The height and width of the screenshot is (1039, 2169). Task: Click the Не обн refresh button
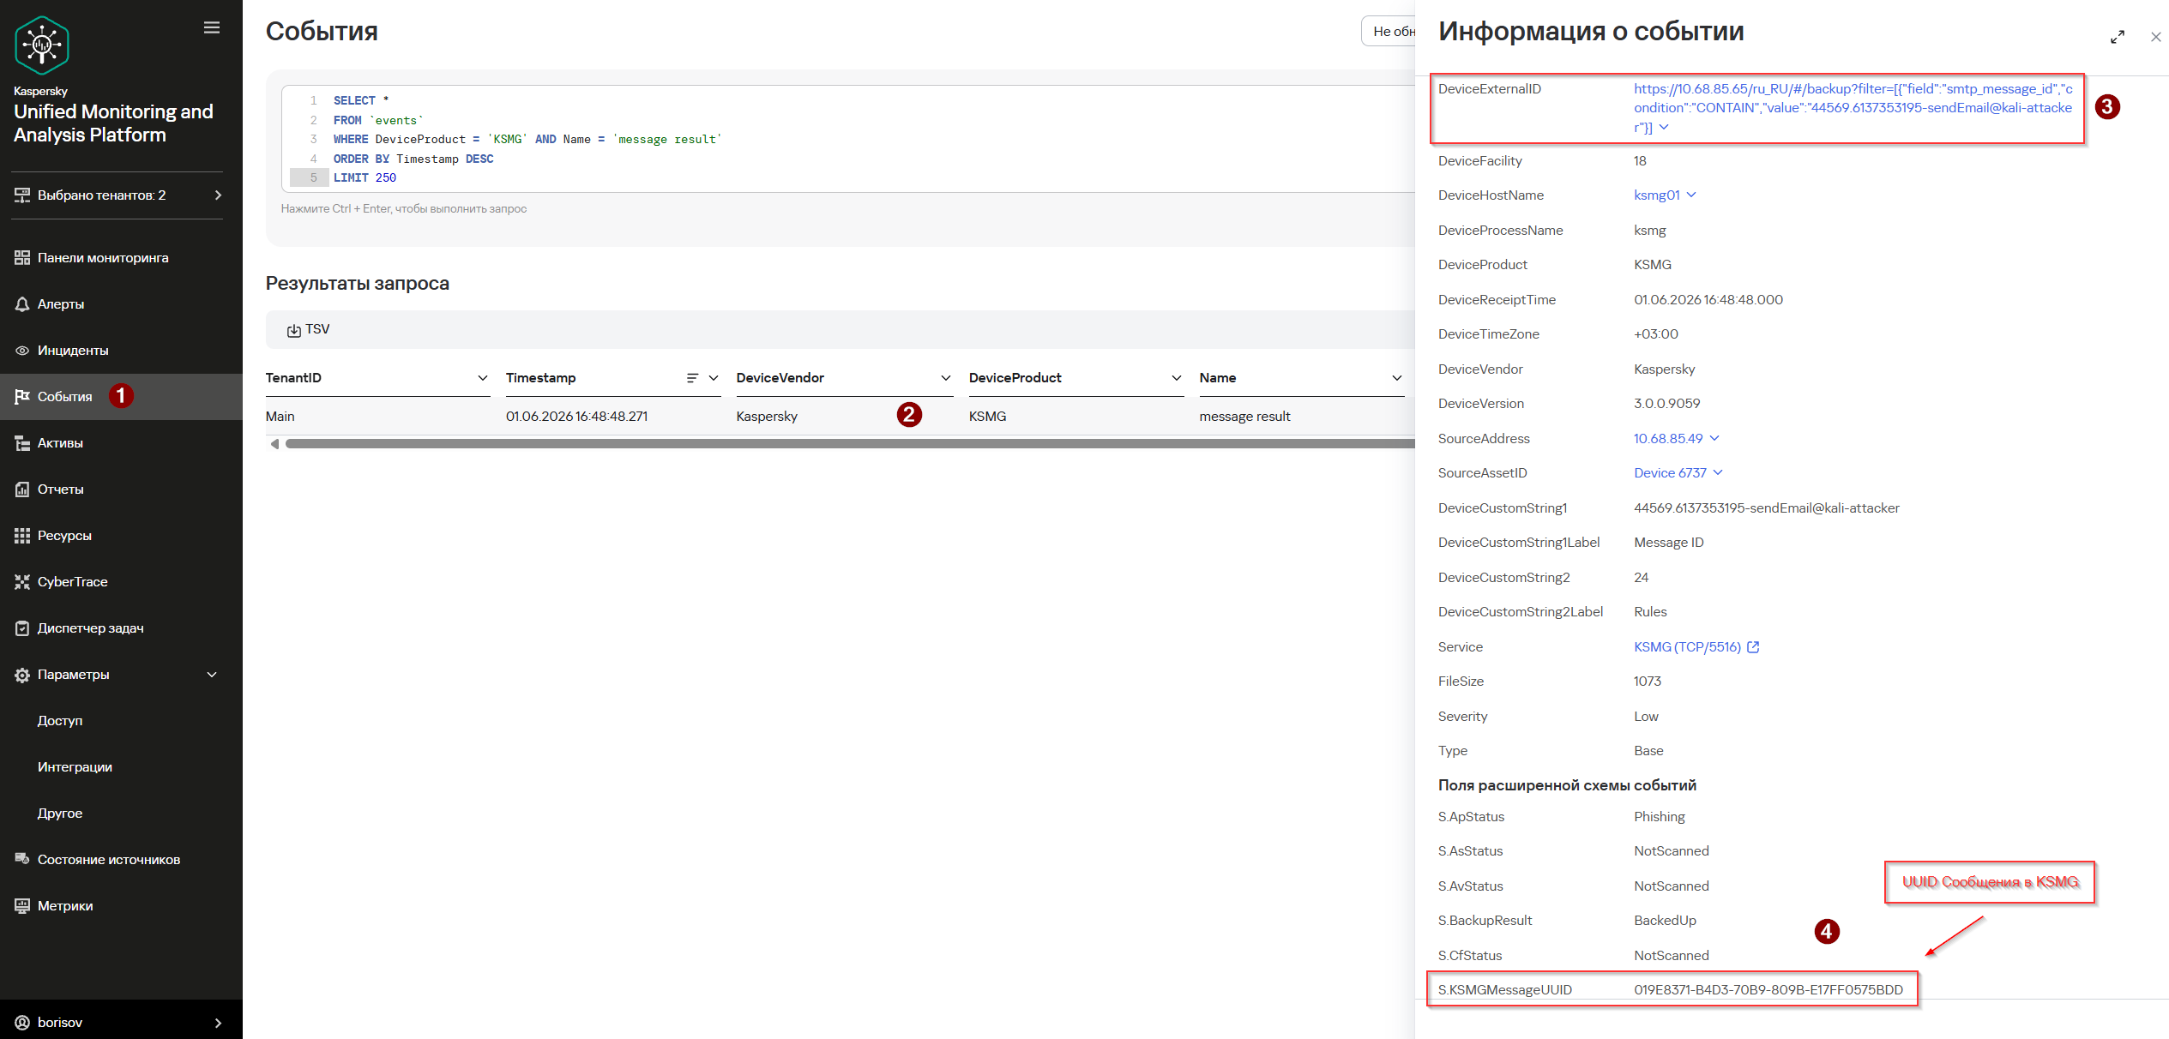pyautogui.click(x=1389, y=32)
